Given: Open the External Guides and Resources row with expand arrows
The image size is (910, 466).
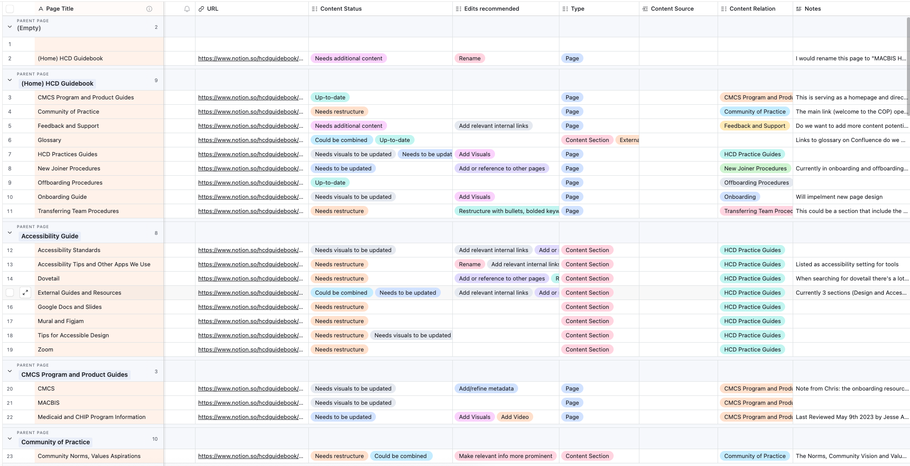Looking at the screenshot, I should (25, 292).
